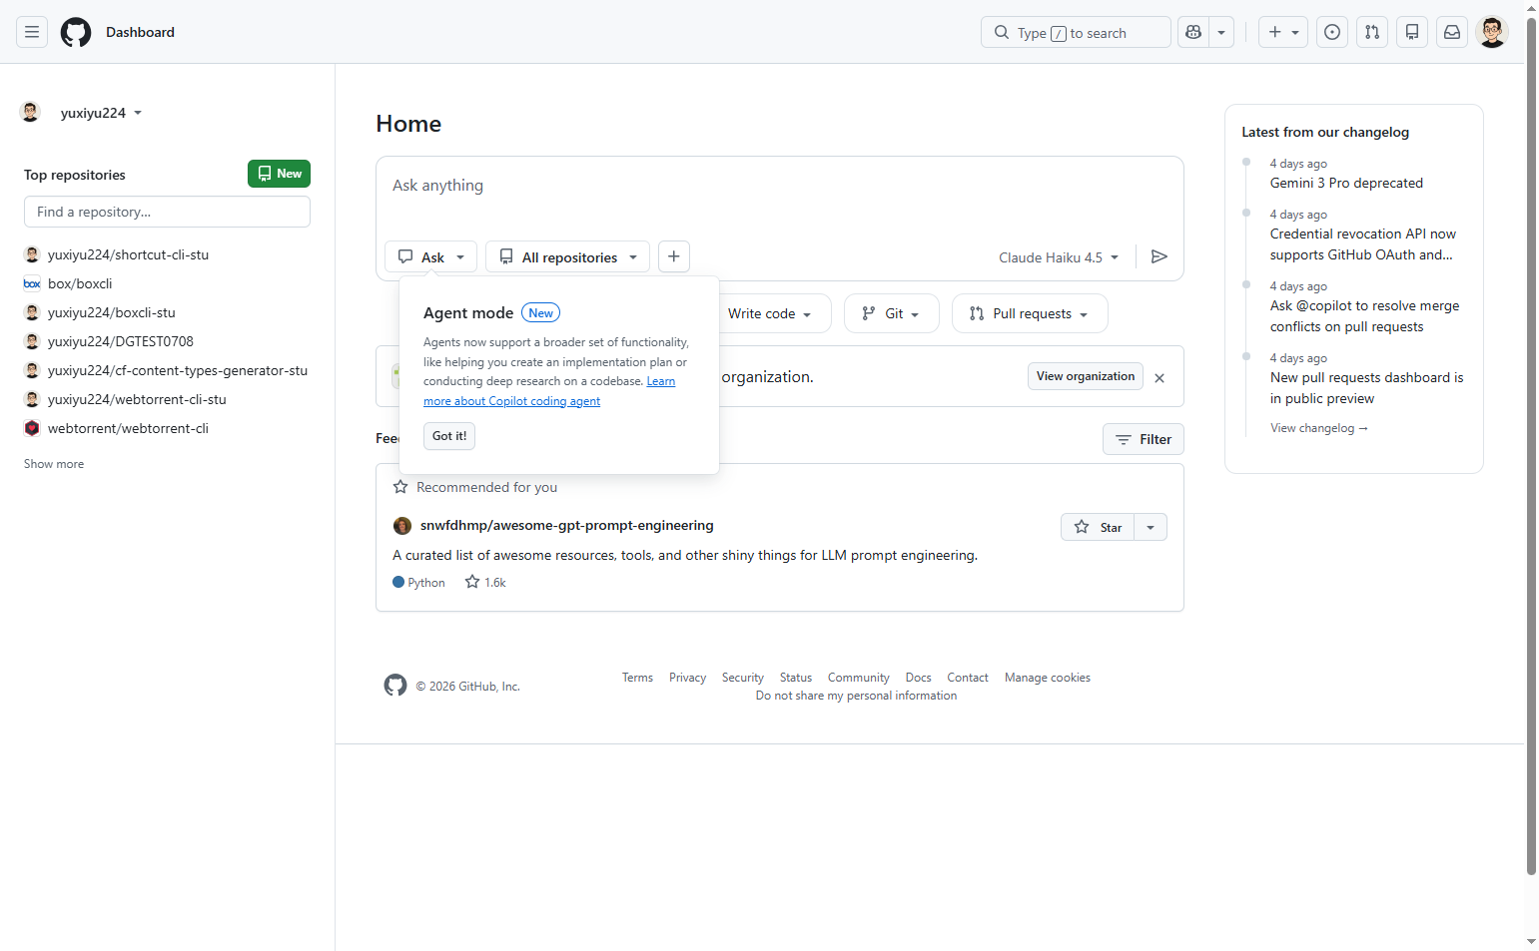1539x951 pixels.
Task: Expand the Git suggestions dropdown
Action: click(891, 313)
